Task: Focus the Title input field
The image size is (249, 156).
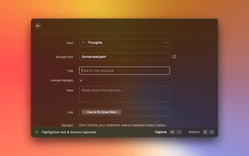Action: click(124, 71)
